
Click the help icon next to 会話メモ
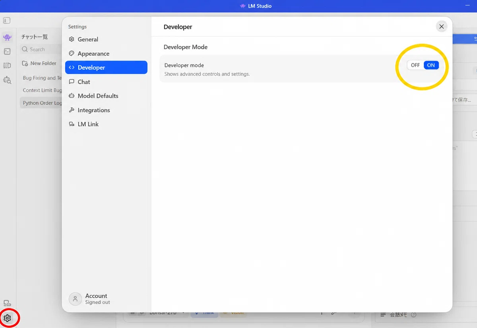[x=413, y=315]
